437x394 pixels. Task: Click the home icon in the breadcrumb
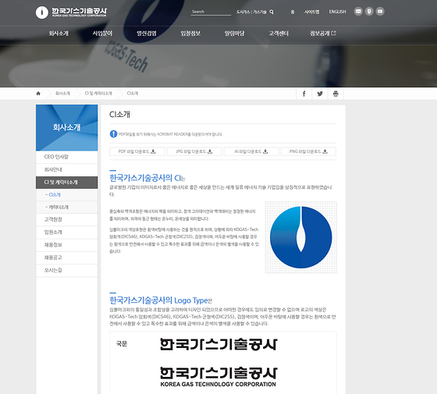point(38,94)
